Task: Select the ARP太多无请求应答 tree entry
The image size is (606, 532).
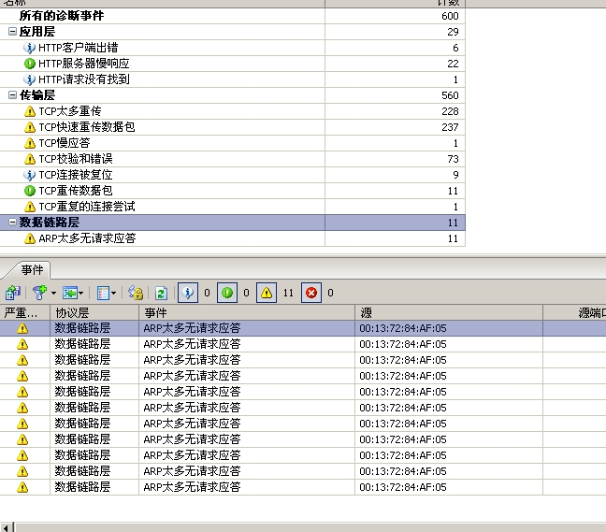Action: click(x=232, y=238)
